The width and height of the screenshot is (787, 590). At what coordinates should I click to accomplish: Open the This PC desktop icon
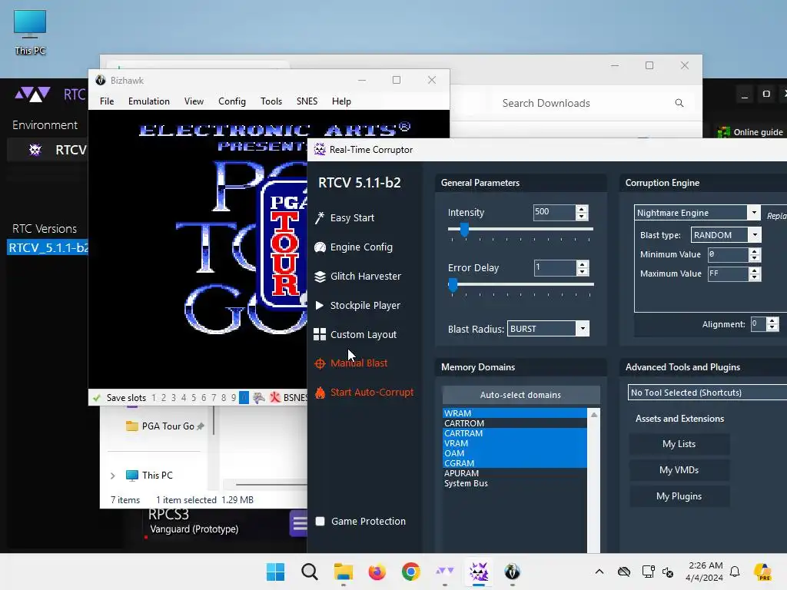point(30,32)
